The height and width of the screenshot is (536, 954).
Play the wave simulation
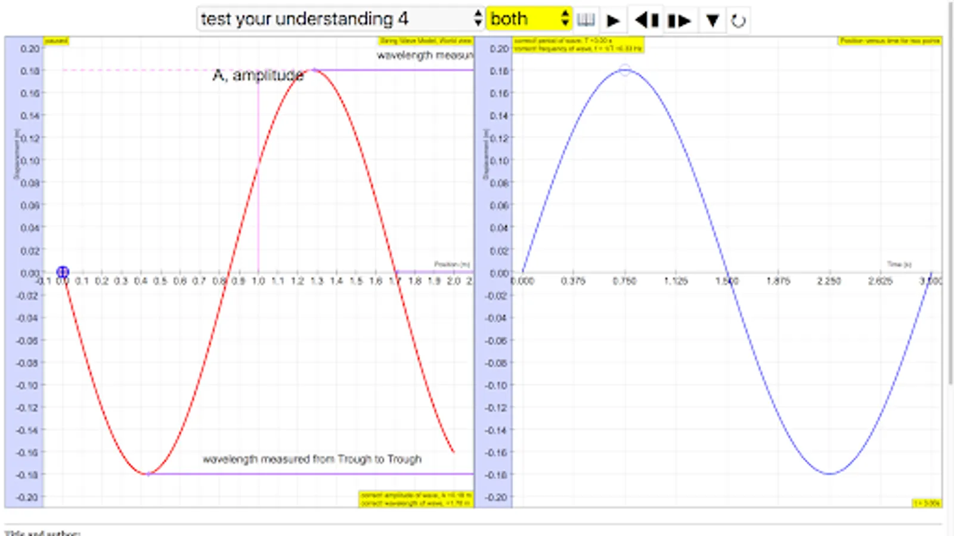pos(613,21)
